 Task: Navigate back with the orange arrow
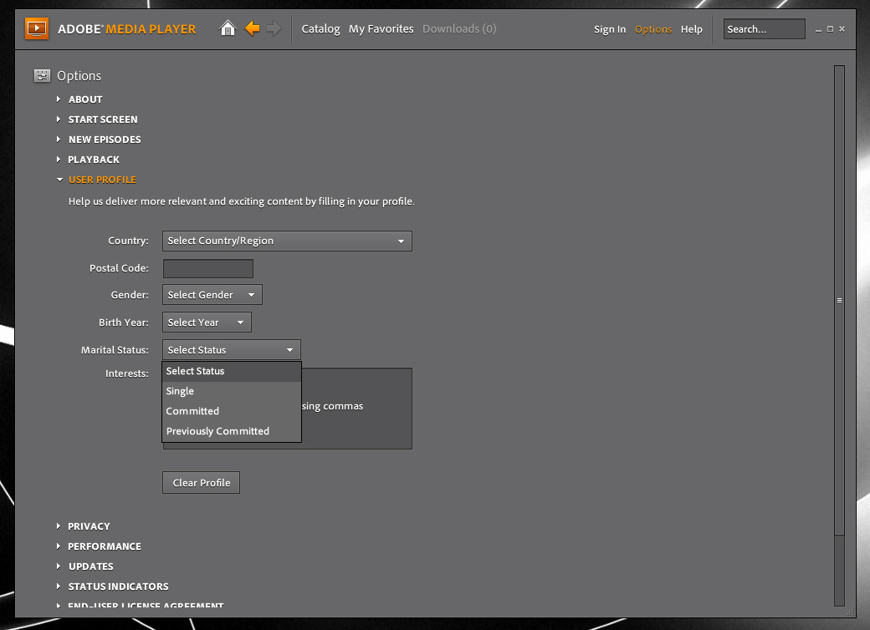click(x=253, y=28)
